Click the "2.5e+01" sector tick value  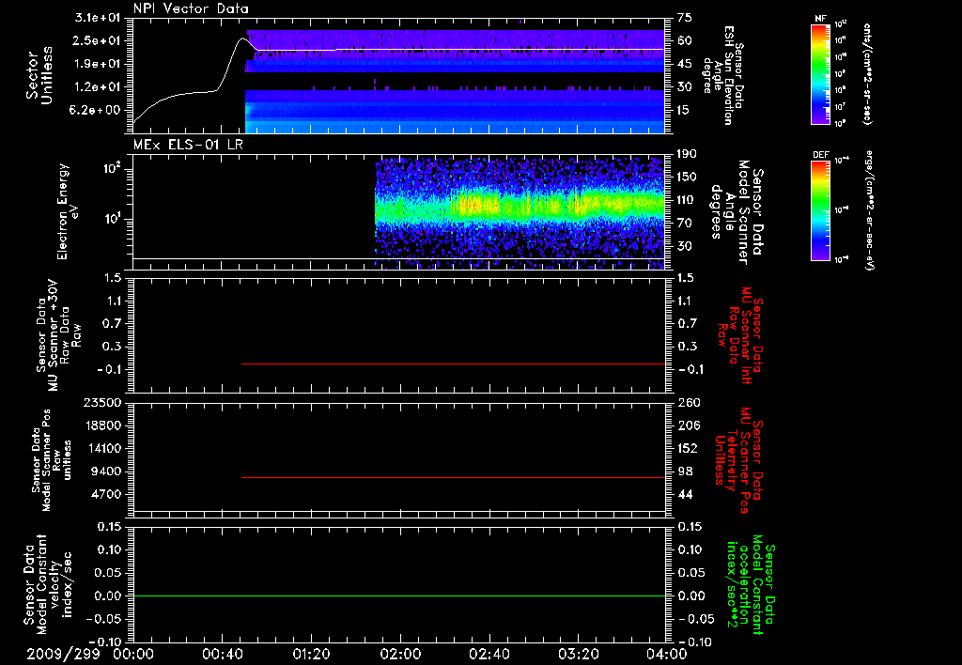98,40
